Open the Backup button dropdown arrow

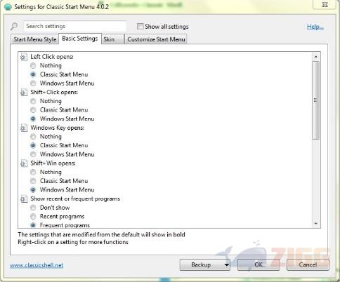pos(226,265)
